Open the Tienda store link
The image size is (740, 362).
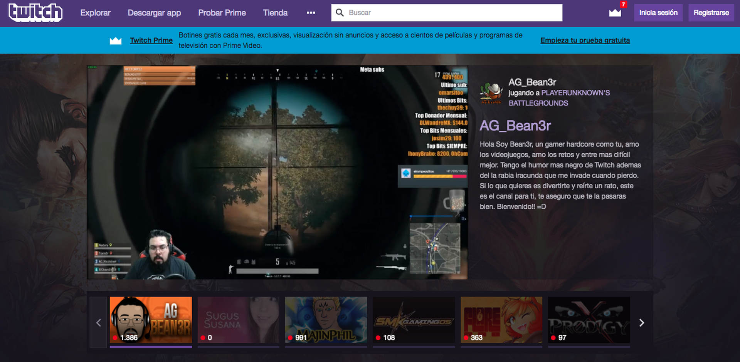click(x=275, y=13)
